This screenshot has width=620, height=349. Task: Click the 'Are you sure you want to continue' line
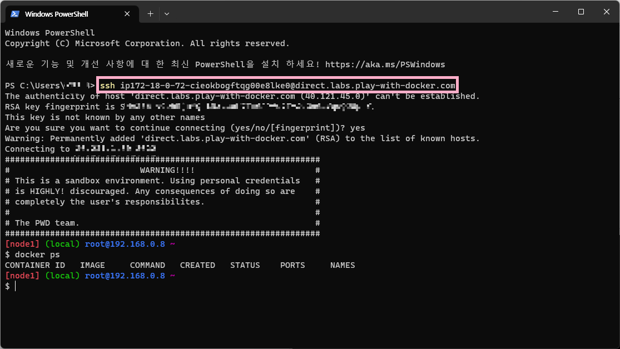tap(185, 128)
